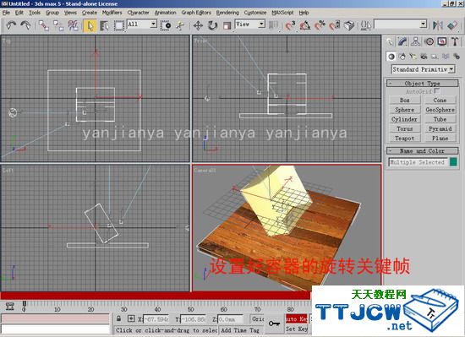Click the Multiple Selected name field
Screen dimensions: 465x337
click(418, 162)
